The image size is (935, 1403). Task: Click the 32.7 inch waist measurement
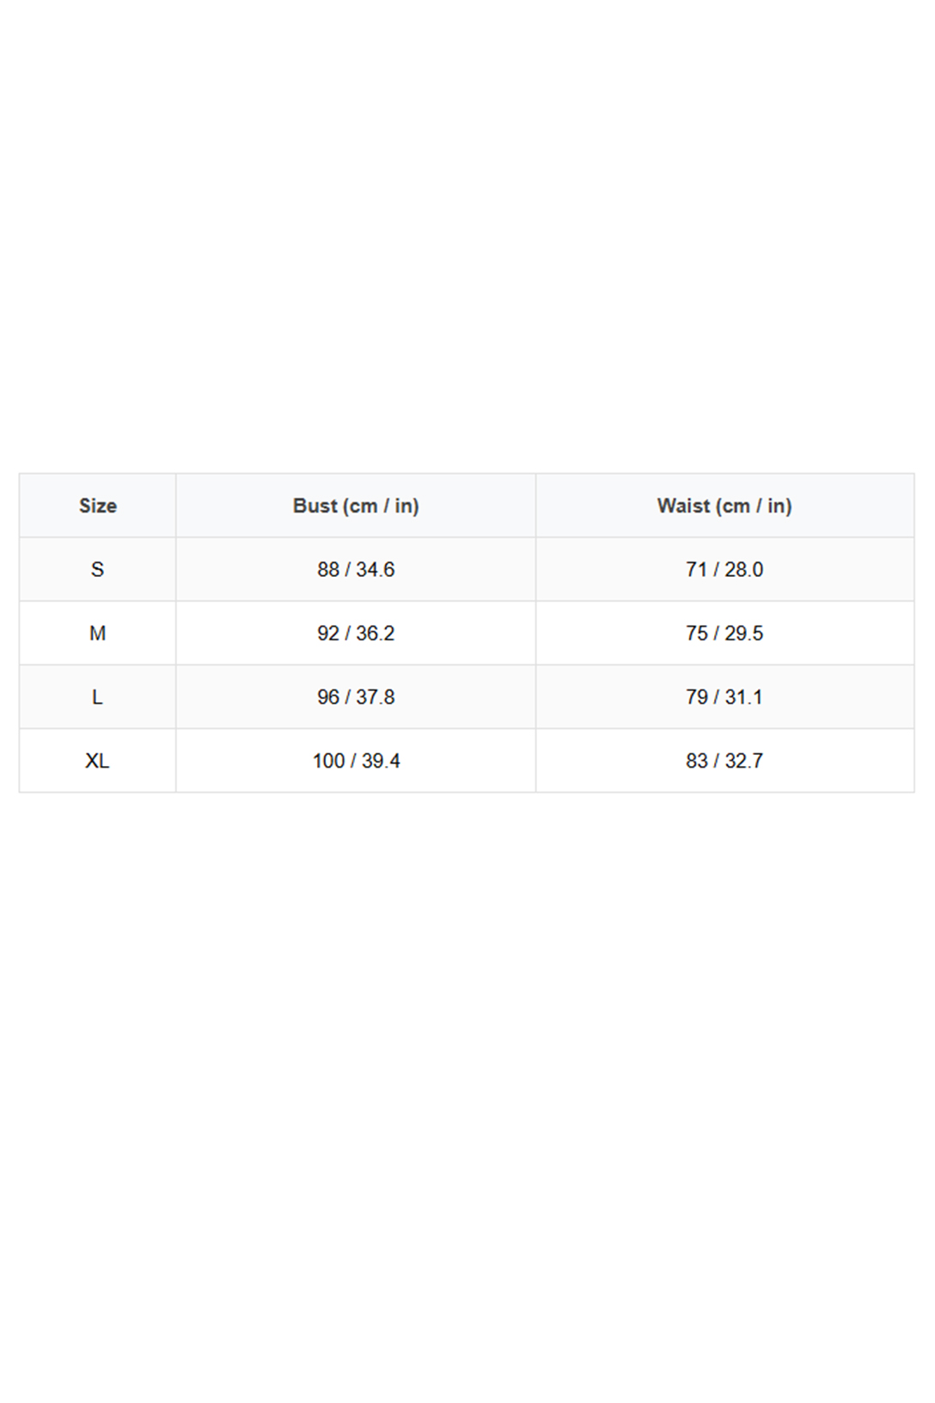(x=744, y=761)
